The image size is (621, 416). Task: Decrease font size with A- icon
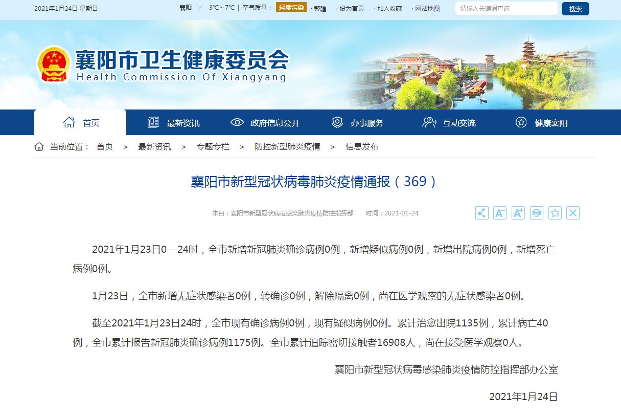pos(500,213)
